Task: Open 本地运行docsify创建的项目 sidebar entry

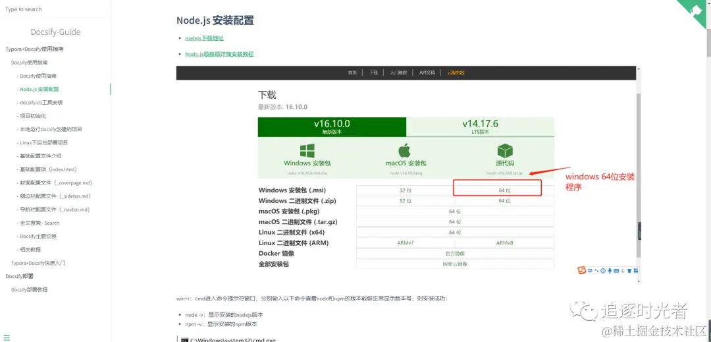Action: [x=51, y=129]
